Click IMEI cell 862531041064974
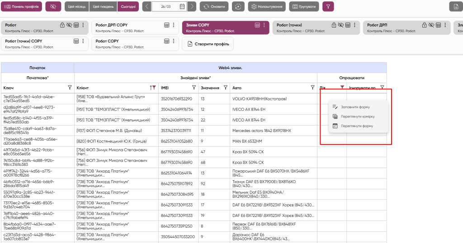This screenshot has height=243, width=463. (178, 173)
